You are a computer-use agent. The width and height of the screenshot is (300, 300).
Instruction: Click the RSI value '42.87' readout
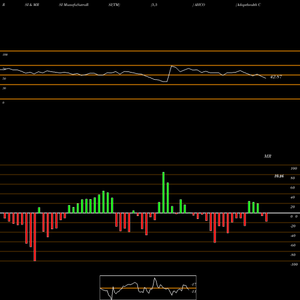276,77
